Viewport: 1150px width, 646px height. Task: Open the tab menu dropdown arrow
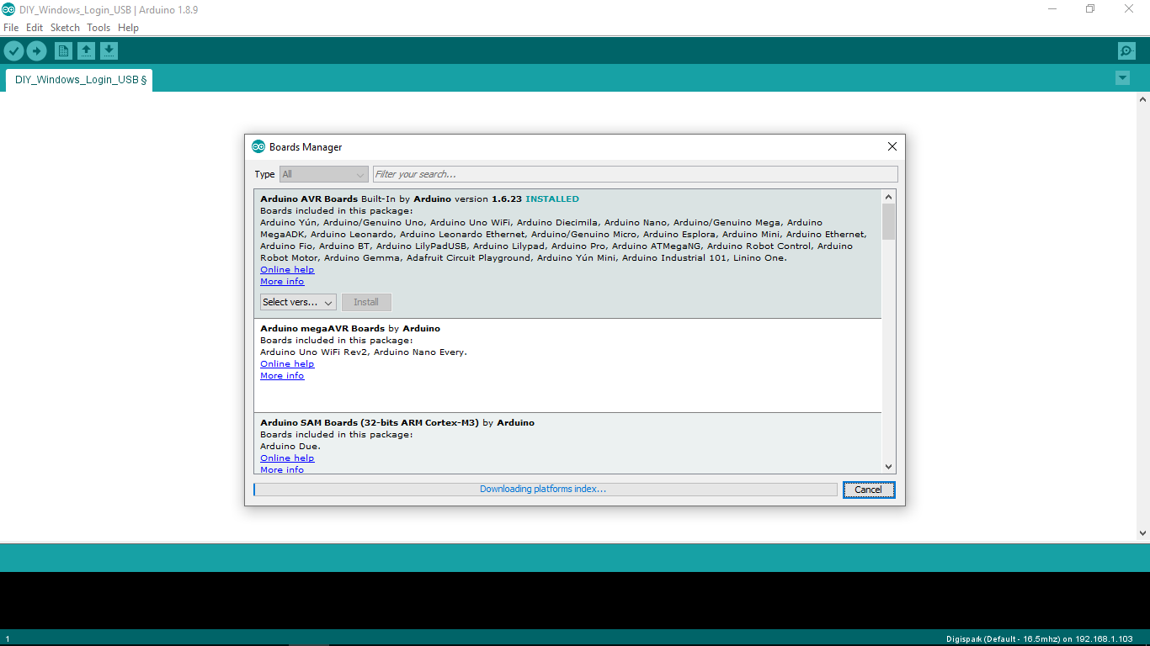click(x=1122, y=78)
